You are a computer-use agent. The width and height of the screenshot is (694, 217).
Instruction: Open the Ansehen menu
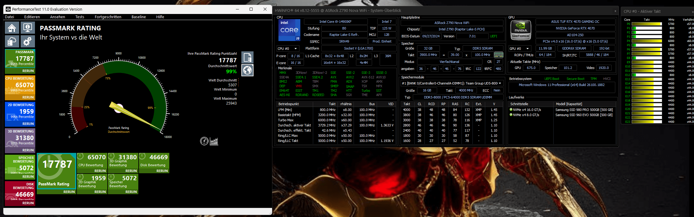(57, 17)
